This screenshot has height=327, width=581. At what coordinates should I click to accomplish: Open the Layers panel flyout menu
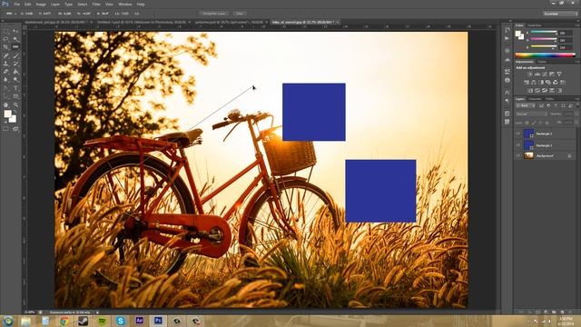pos(577,99)
